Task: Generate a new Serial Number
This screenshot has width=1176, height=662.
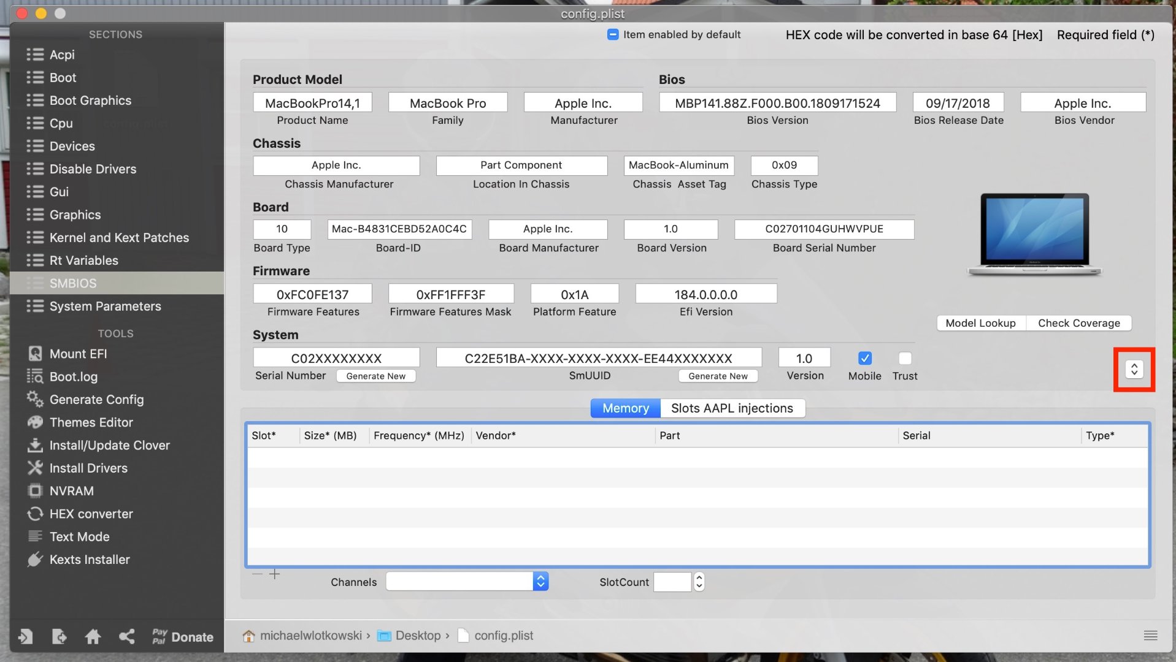Action: (x=375, y=376)
